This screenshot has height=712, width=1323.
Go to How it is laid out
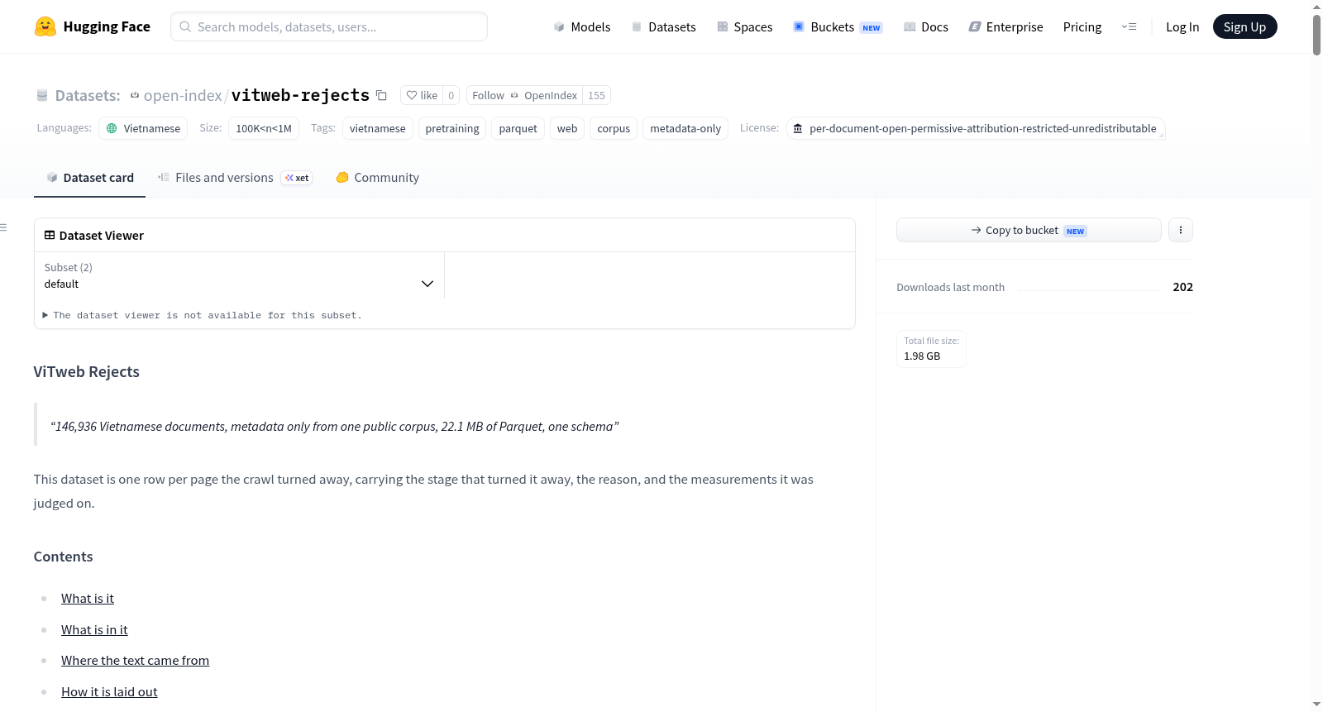point(109,691)
